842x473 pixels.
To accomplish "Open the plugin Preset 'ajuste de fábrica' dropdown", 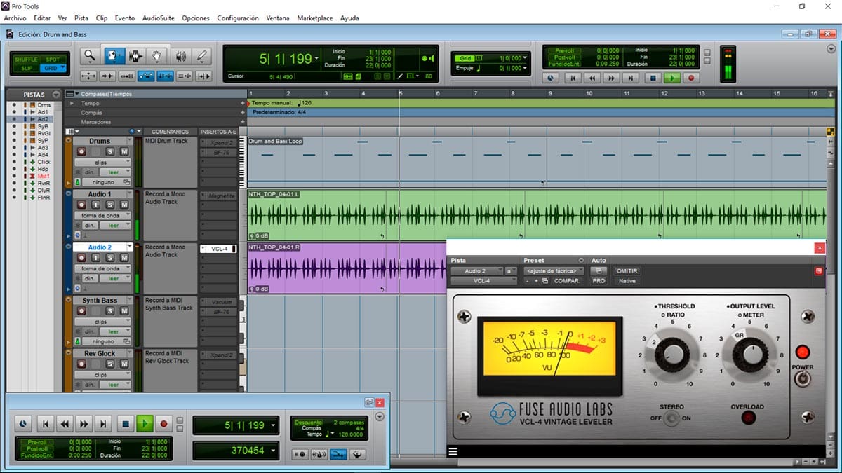I will point(554,270).
